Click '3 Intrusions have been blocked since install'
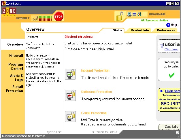The height and width of the screenshot is (139, 181). tap(99, 43)
